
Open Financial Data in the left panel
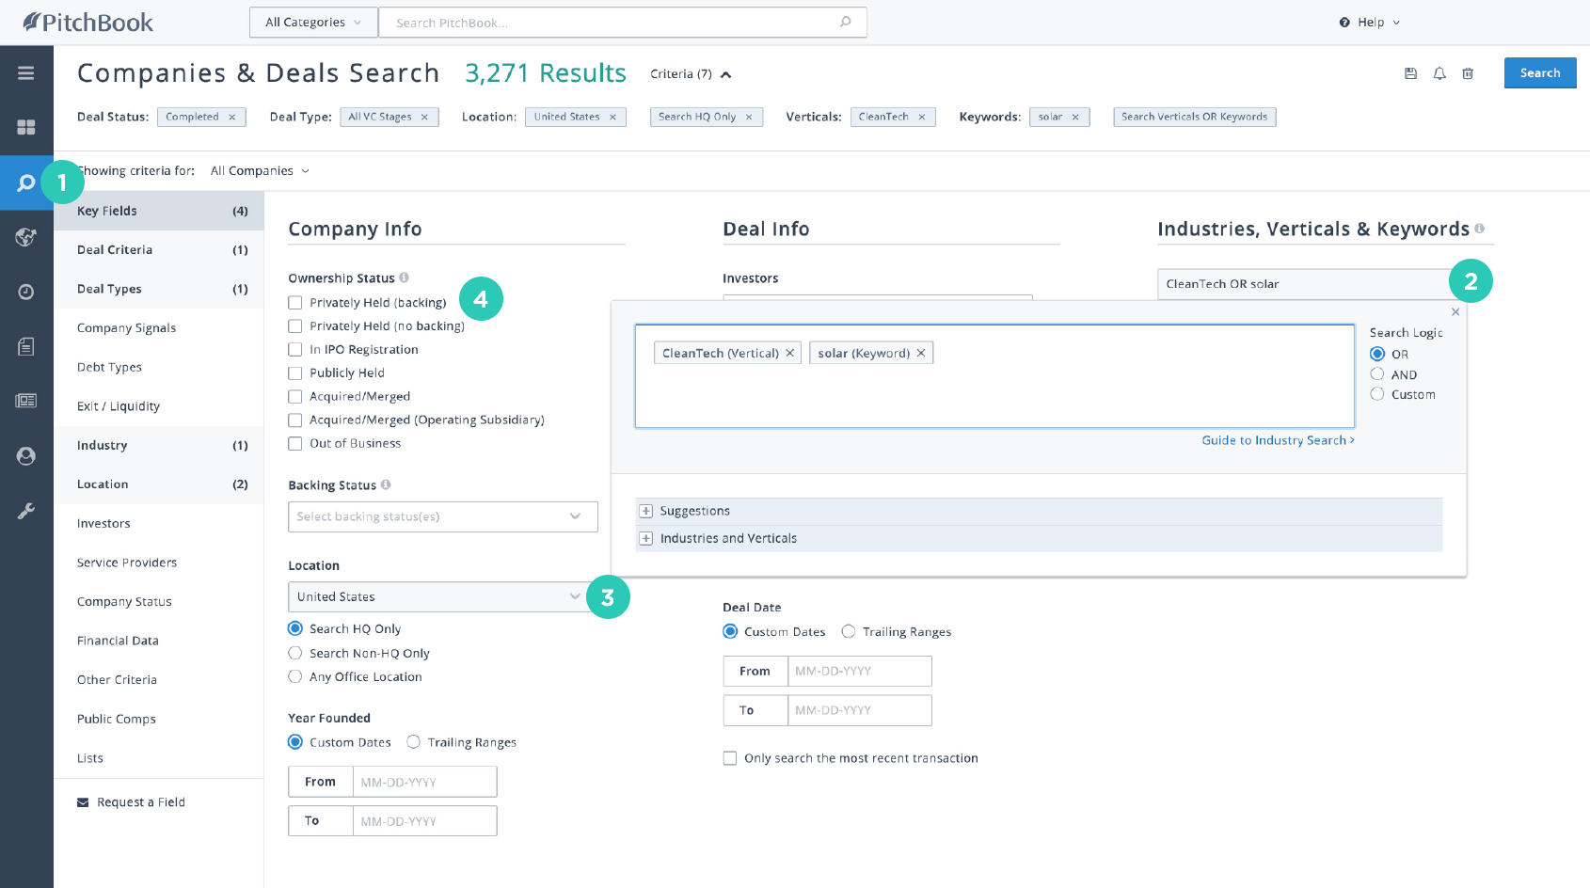click(x=159, y=641)
